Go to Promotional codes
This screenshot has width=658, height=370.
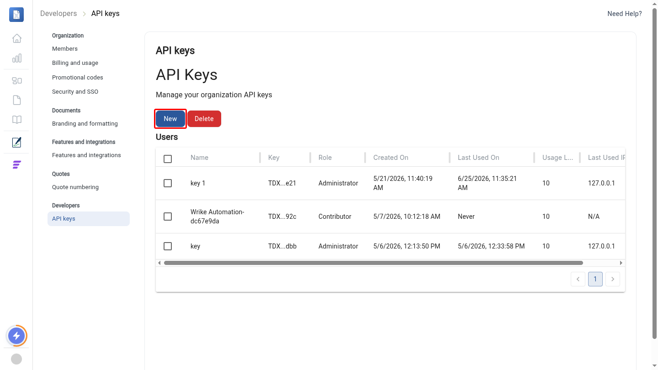[78, 78]
